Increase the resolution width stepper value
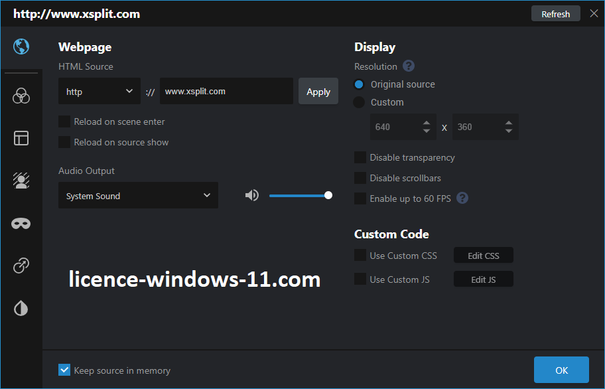 (x=425, y=122)
